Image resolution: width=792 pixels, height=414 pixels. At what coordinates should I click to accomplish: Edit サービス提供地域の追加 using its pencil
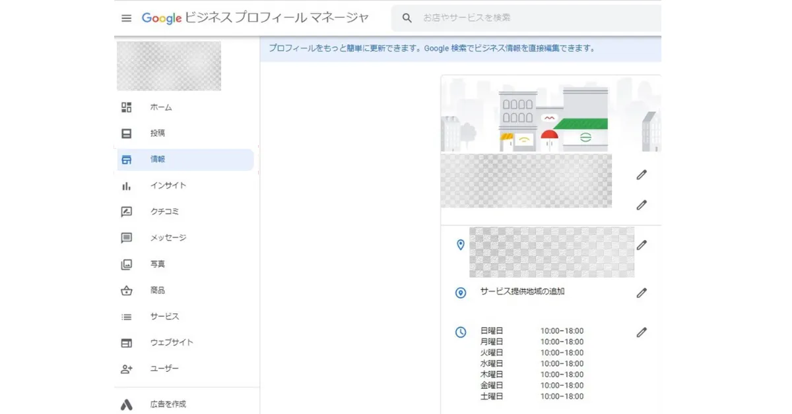coord(641,293)
